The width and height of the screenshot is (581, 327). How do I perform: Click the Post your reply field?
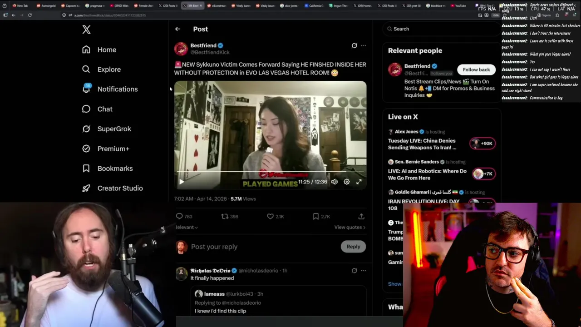[x=263, y=247]
